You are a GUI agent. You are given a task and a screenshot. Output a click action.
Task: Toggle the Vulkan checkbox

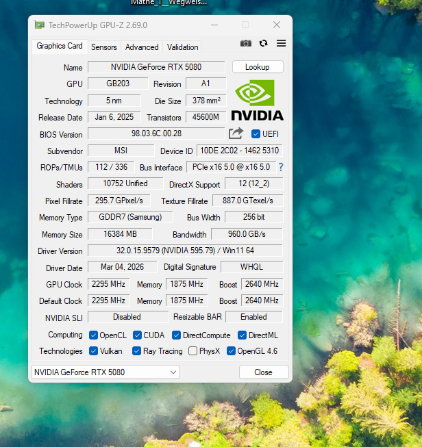click(x=93, y=351)
